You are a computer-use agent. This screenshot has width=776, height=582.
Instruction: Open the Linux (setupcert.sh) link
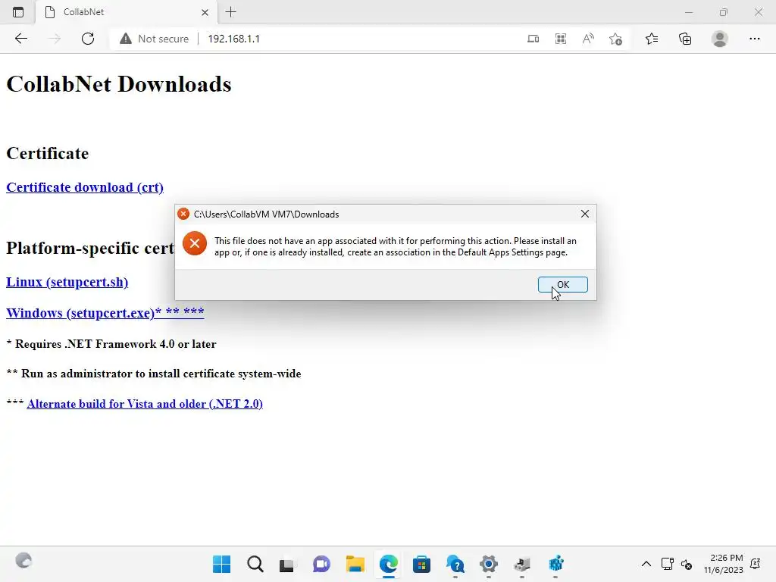point(67,282)
